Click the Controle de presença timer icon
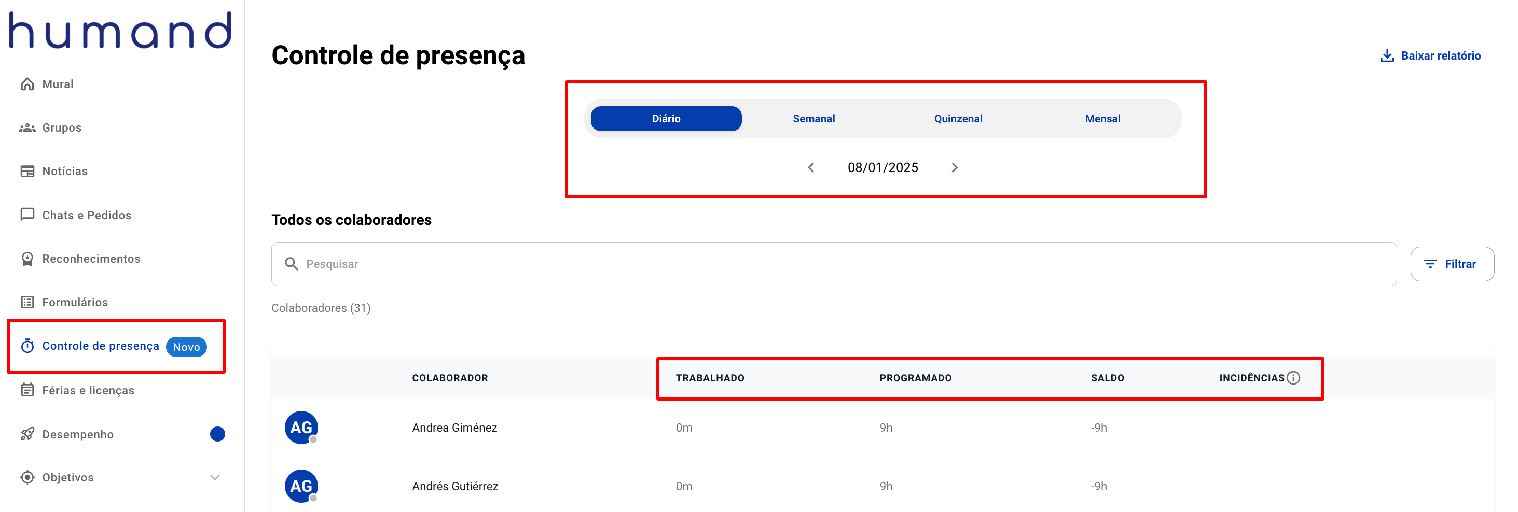Screen dimensions: 1518x512 pos(27,346)
